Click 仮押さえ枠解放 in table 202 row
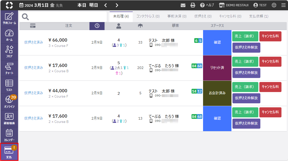 pos(246,73)
